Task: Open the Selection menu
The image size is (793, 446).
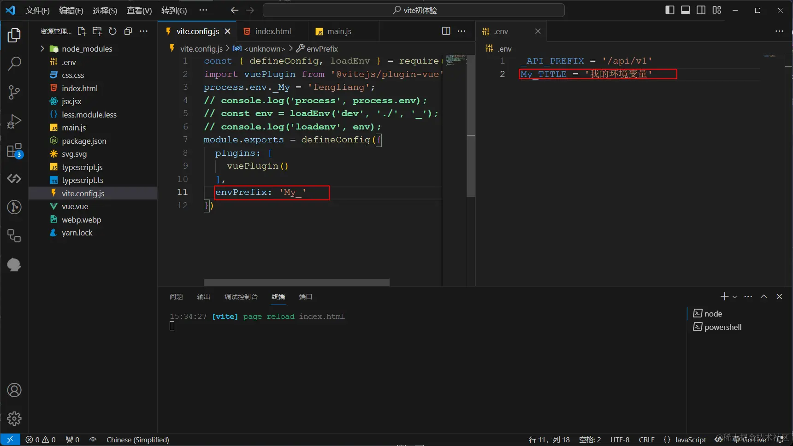Action: pos(105,10)
